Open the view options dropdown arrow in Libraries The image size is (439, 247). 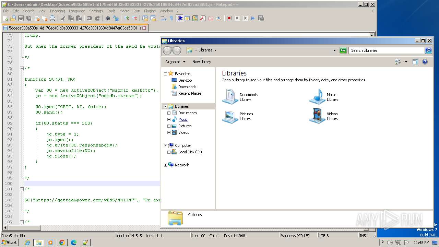tap(406, 62)
